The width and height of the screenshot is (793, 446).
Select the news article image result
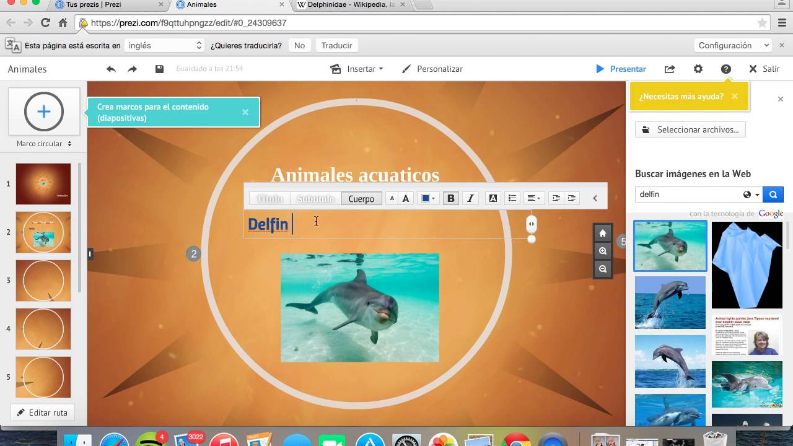point(747,335)
